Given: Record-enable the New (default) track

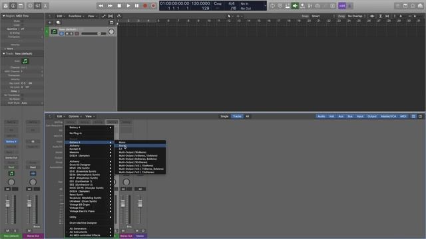Looking at the screenshot, I should click(77, 34).
